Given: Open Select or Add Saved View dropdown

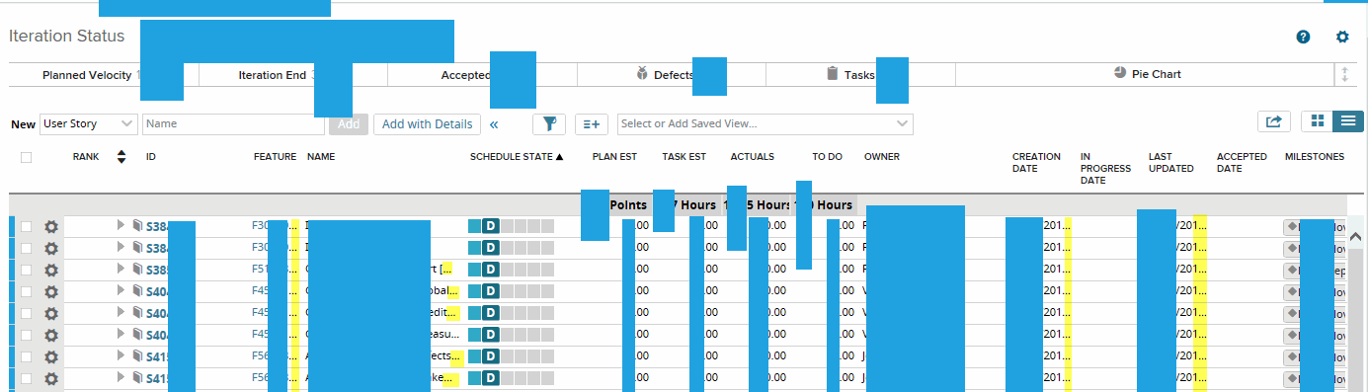Looking at the screenshot, I should [765, 123].
